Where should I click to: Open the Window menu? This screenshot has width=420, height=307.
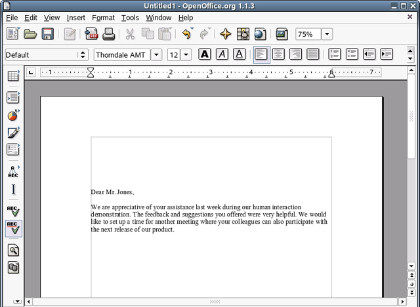(159, 18)
